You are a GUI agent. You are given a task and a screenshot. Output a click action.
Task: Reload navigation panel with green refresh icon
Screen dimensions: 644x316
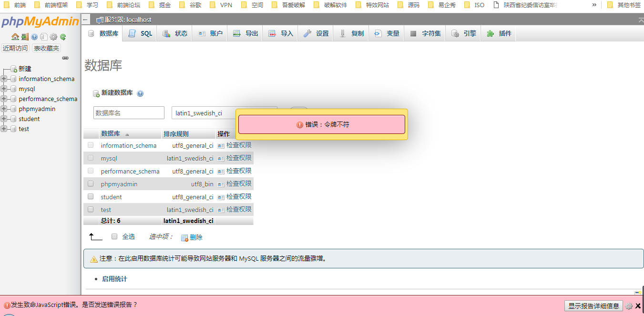click(62, 37)
